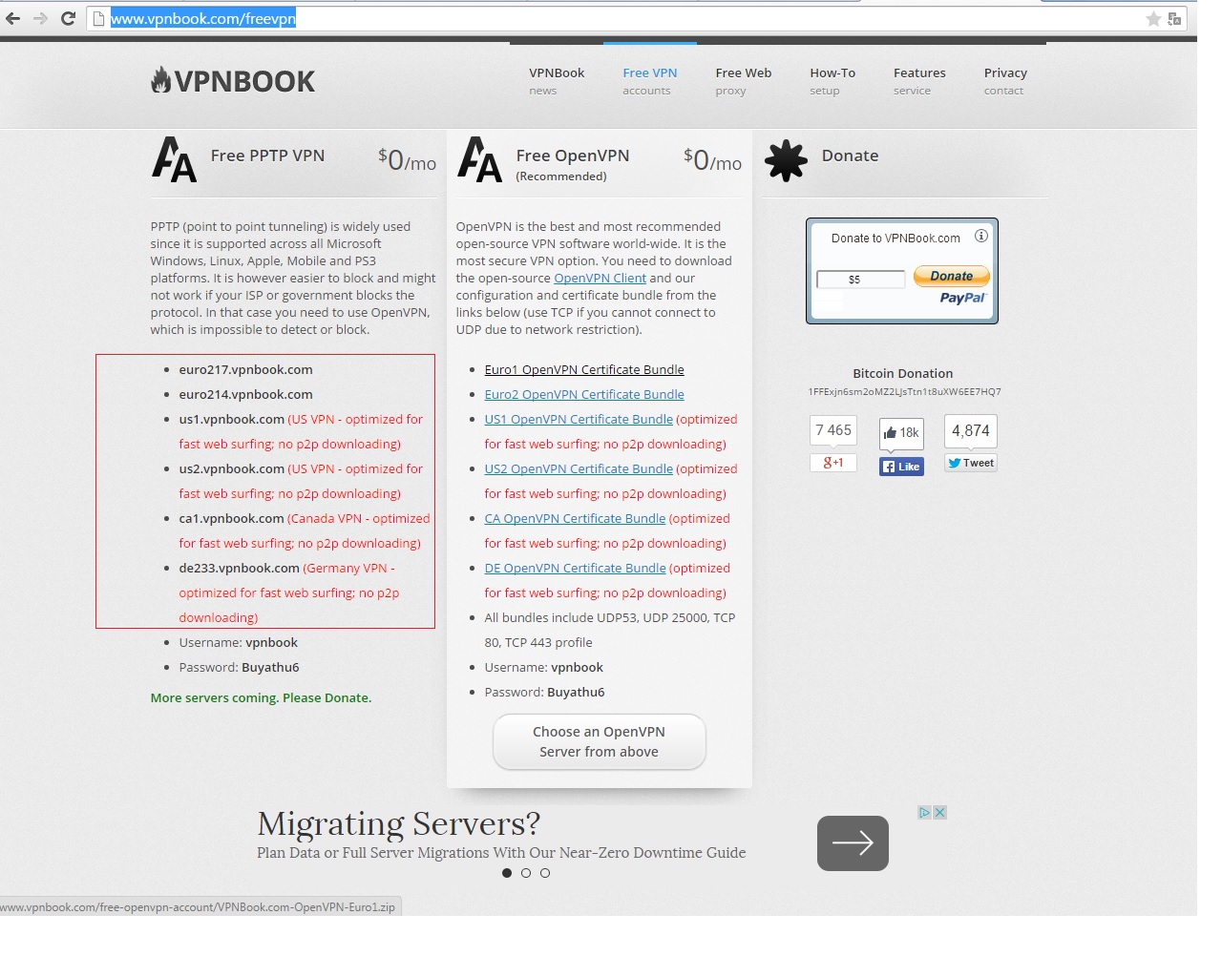Click euro214.vpnbook.com server entry
Screen dimensions: 1222x977
[245, 395]
